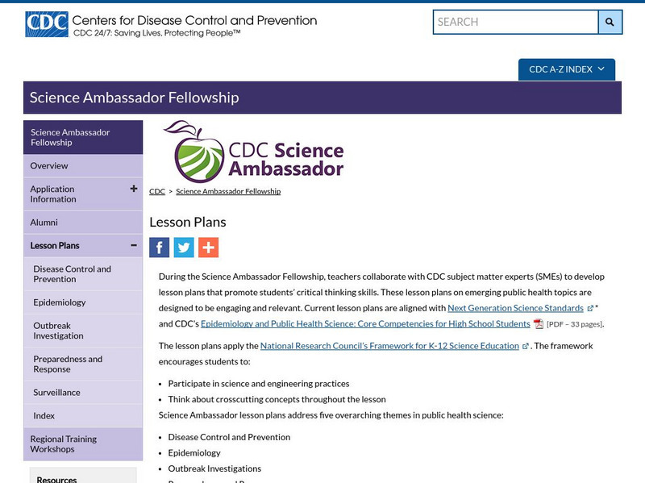Open more sharing options plus icon
Viewport: 645px width, 483px height.
coord(208,248)
